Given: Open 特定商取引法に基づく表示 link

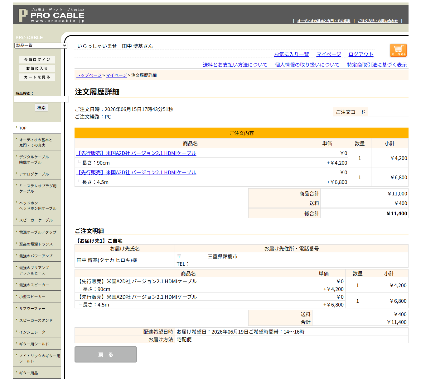Looking at the screenshot, I should coord(377,65).
